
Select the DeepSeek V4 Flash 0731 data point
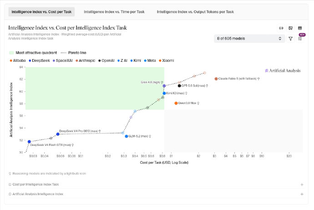[29, 142]
